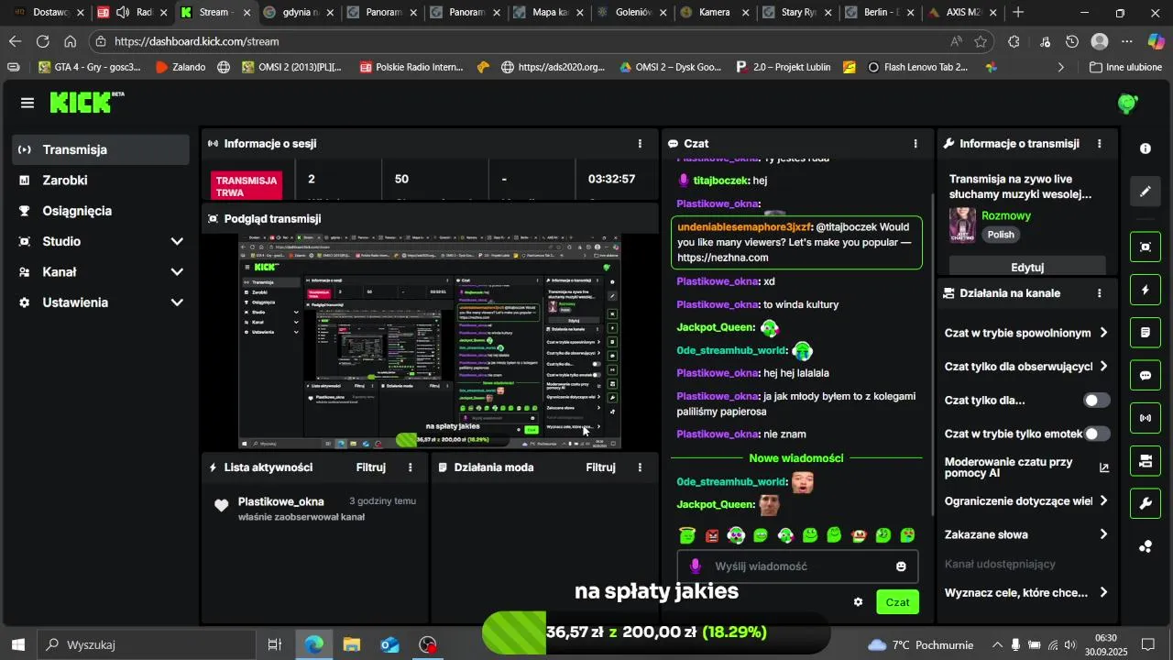Click the chat bubble icon in the right rail

pyautogui.click(x=1146, y=375)
